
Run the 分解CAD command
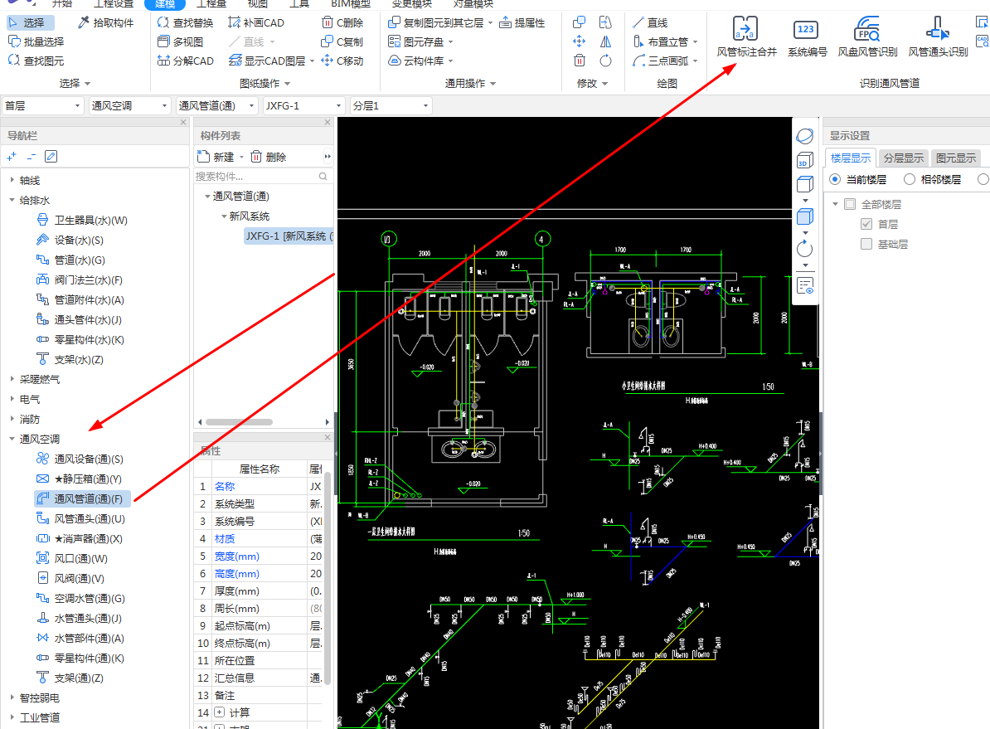(186, 61)
